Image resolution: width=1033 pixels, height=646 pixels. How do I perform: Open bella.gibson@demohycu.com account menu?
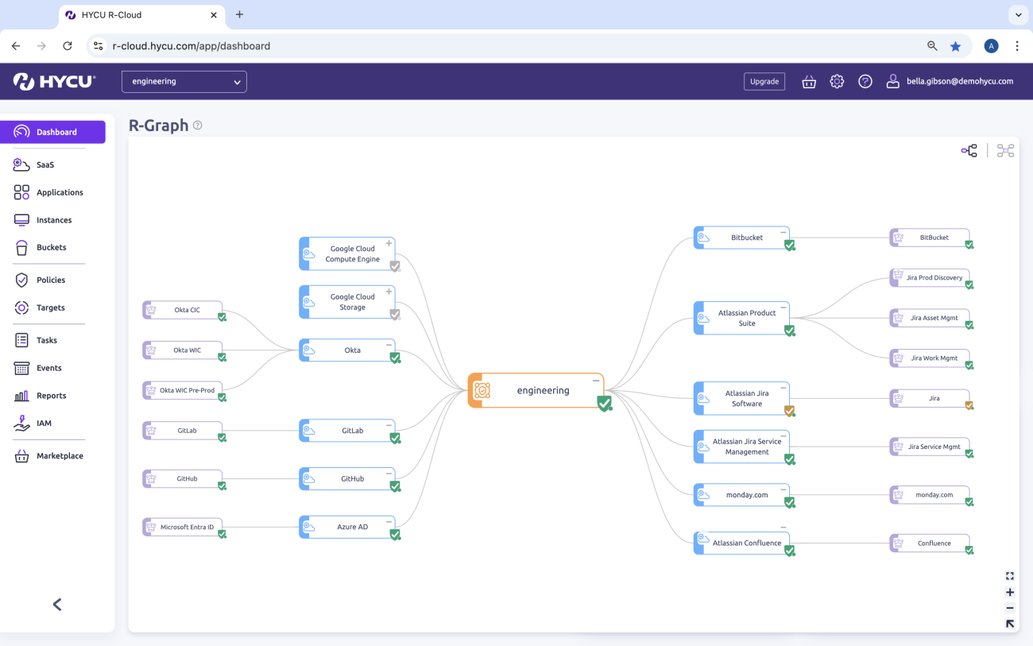click(950, 81)
